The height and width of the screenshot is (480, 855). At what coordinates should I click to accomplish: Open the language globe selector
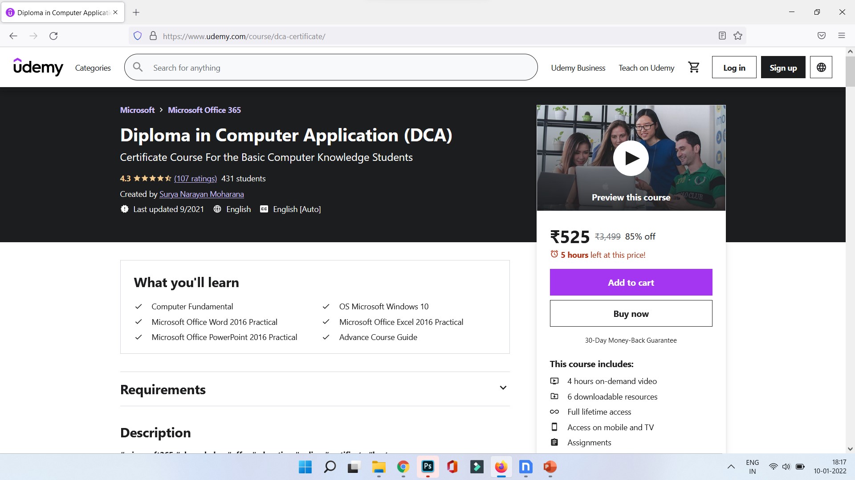(x=821, y=67)
